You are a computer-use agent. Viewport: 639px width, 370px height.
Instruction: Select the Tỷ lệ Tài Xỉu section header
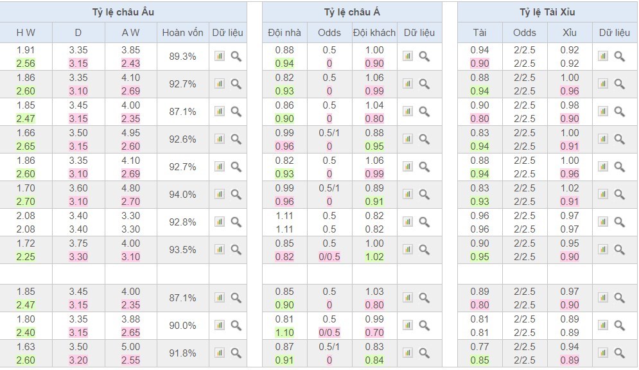coord(547,12)
